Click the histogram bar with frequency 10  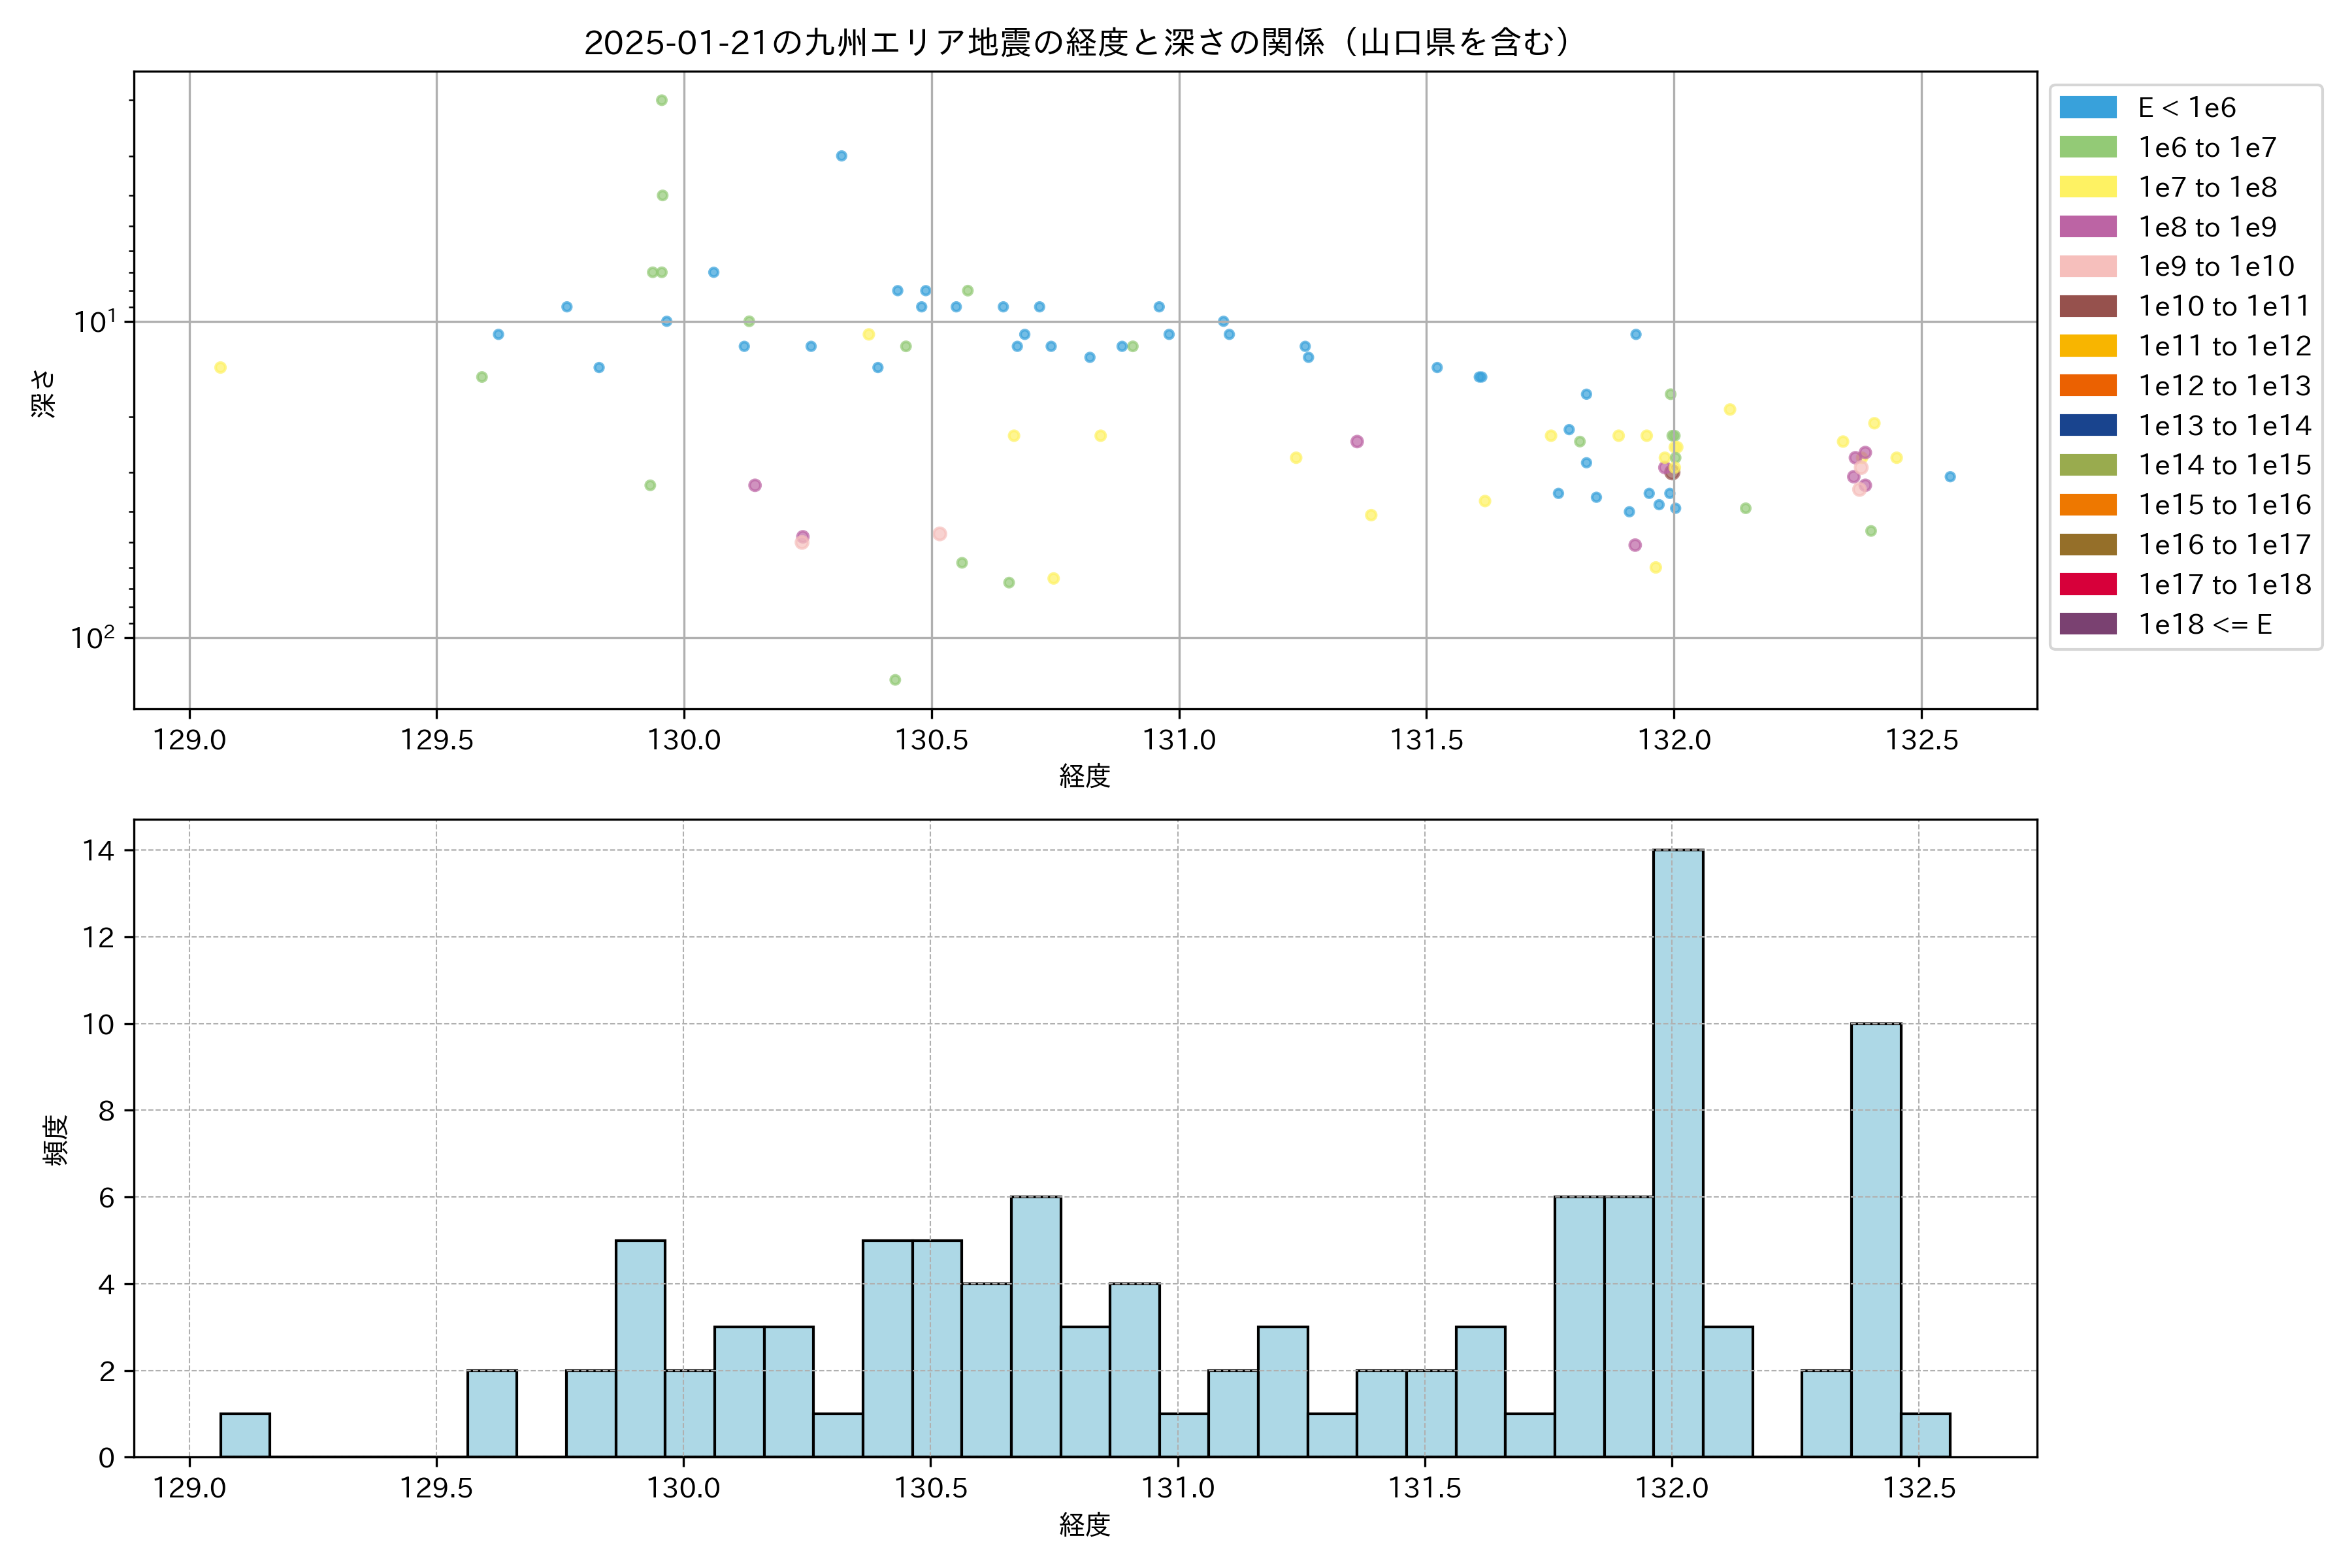coord(1875,1240)
